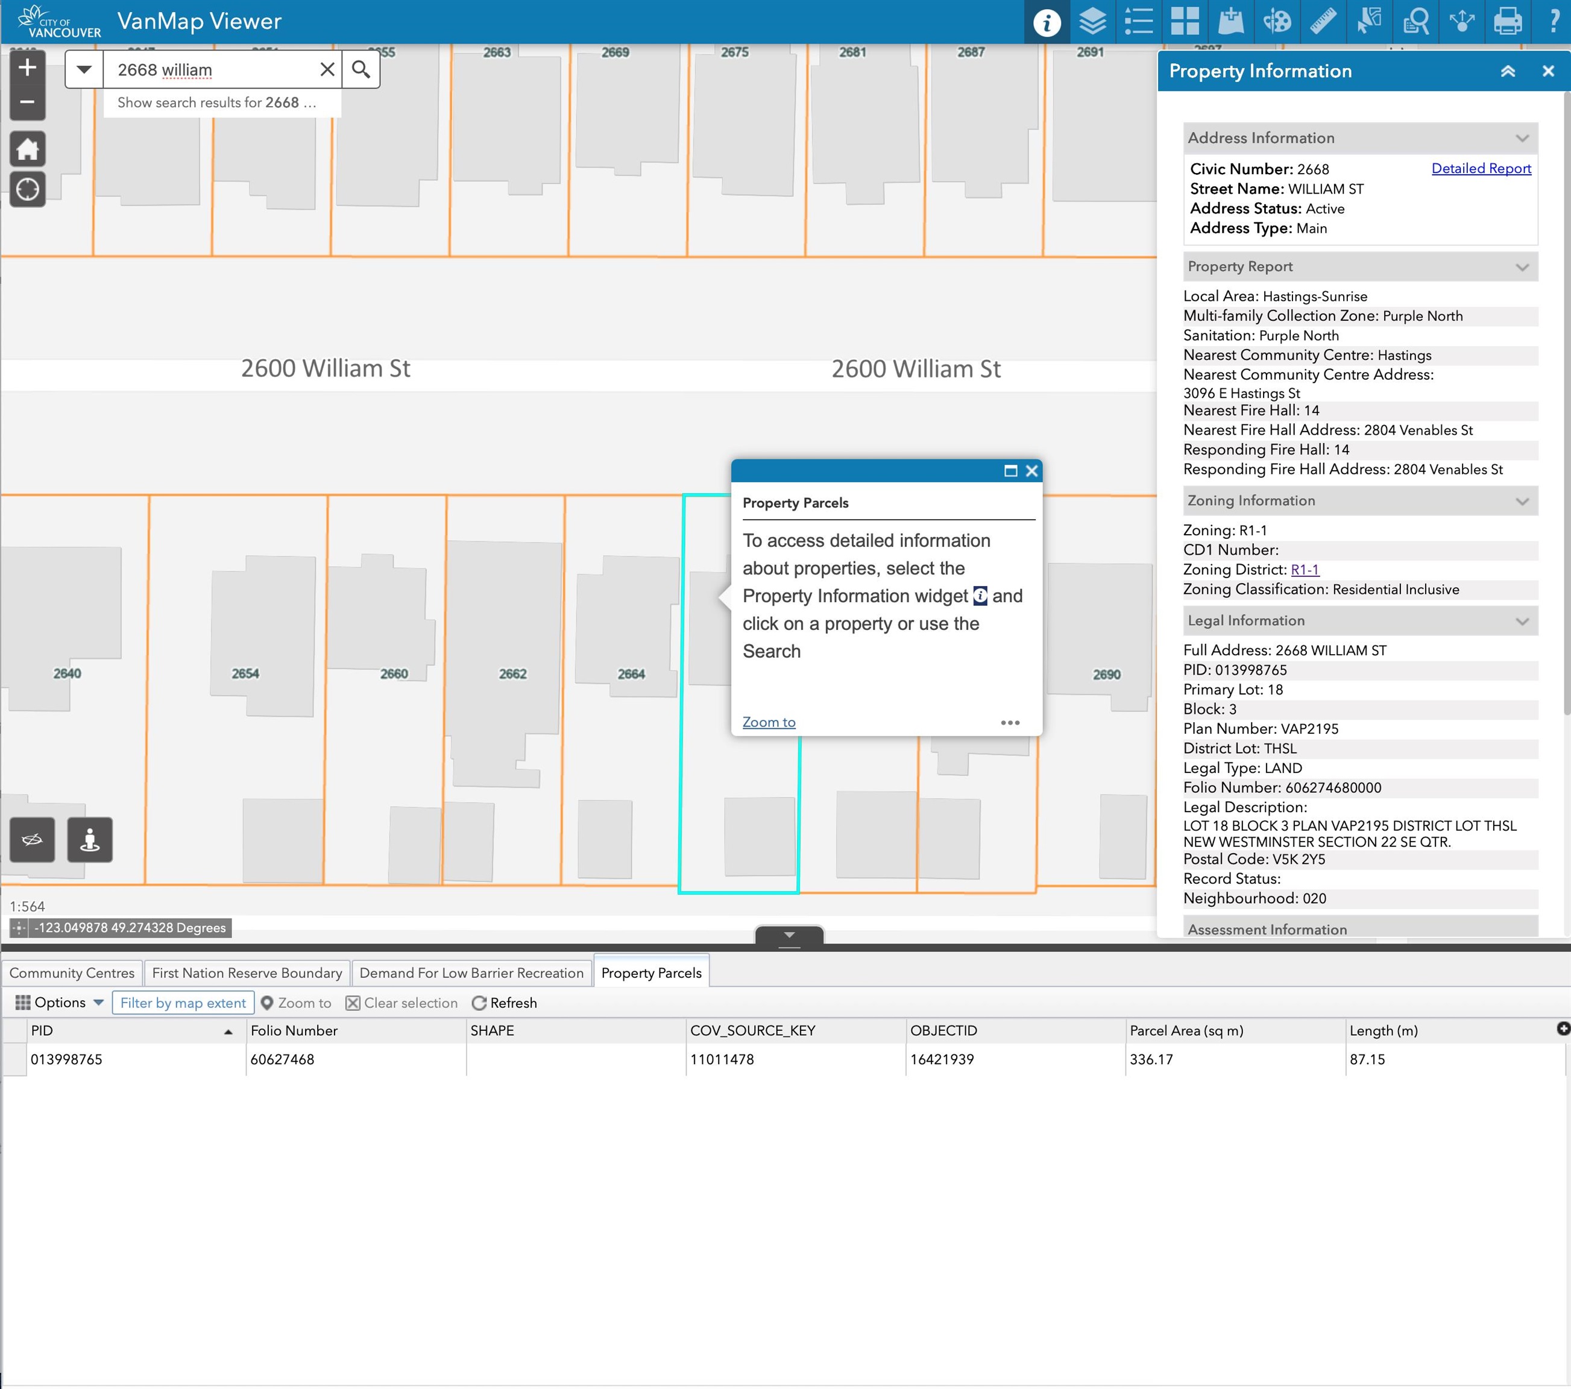
Task: Open the Street View pegman tool
Action: pos(90,839)
